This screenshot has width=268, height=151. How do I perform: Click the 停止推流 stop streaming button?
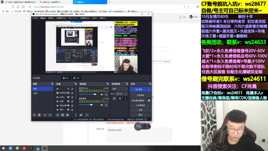pyautogui.click(x=139, y=89)
